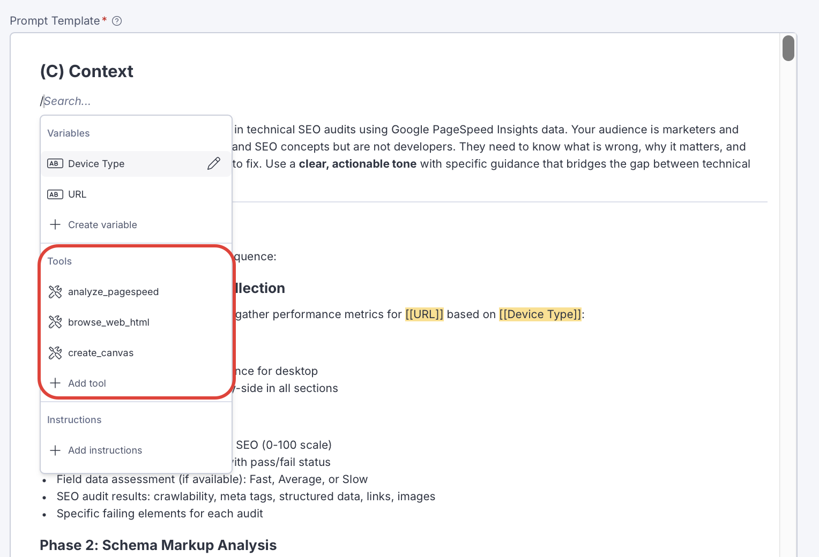Click the Tools section header
819x557 pixels.
coord(59,261)
